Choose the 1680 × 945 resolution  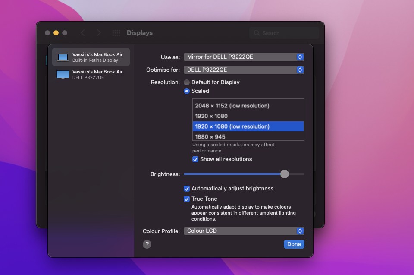(x=210, y=137)
